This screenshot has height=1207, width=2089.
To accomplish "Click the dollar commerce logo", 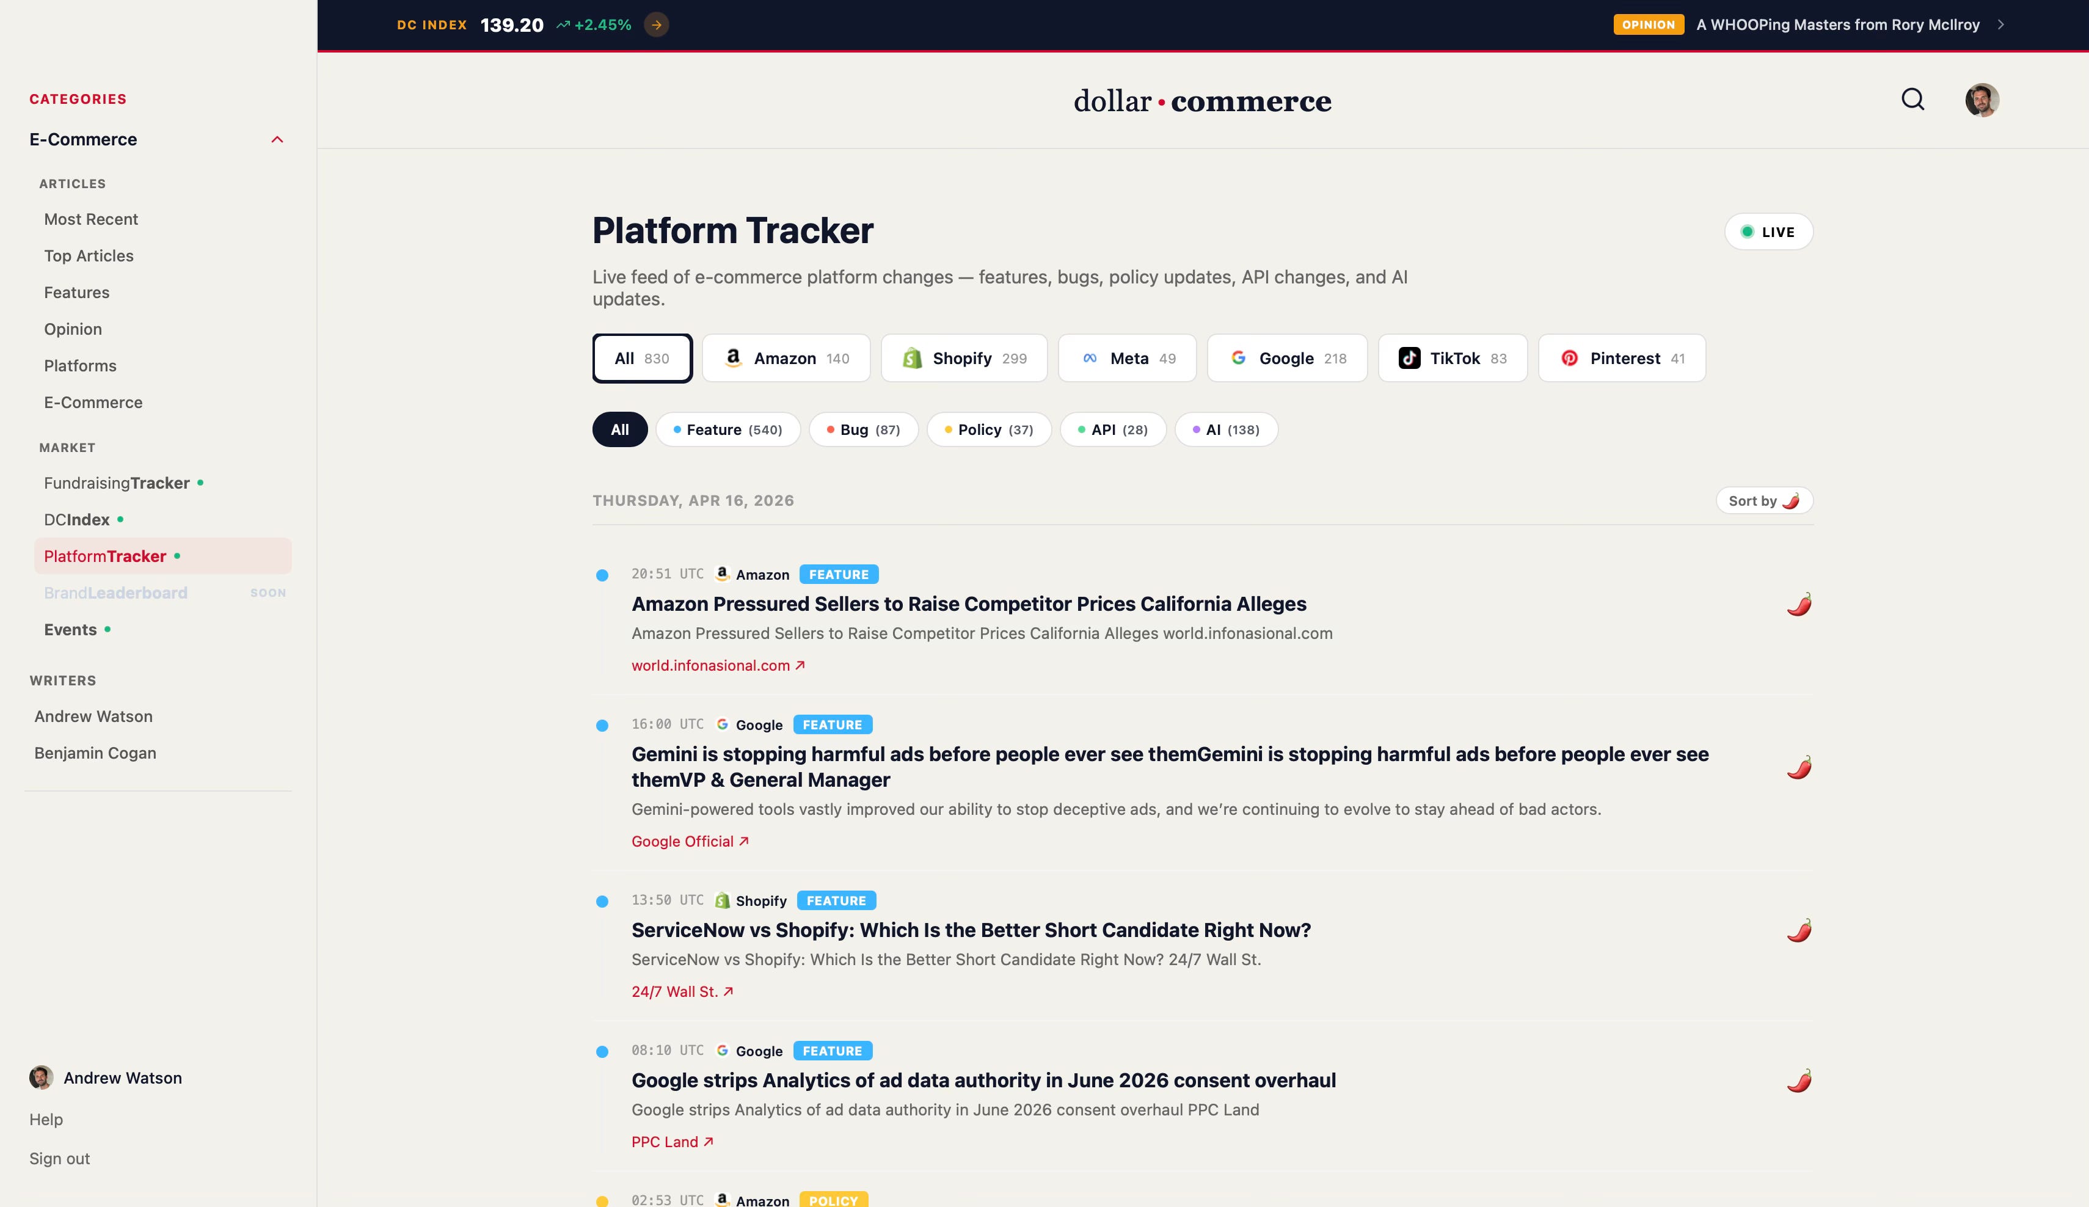I will [x=1202, y=101].
